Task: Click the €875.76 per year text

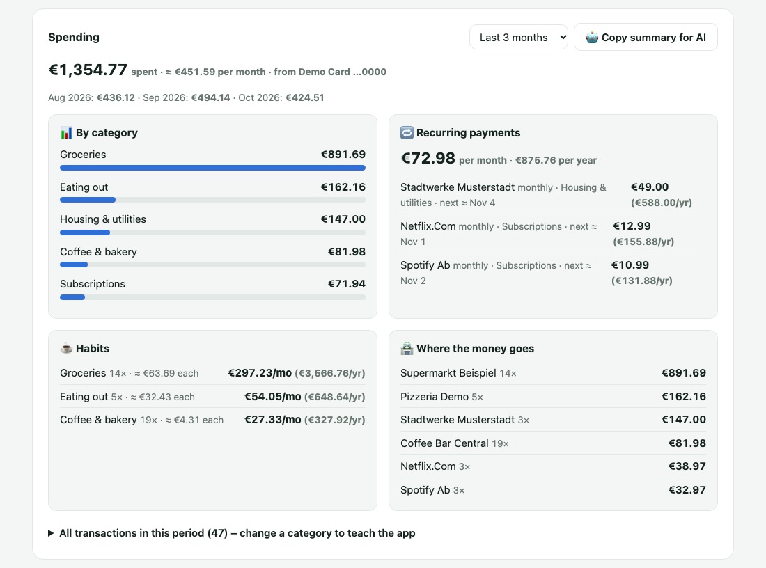Action: 556,160
